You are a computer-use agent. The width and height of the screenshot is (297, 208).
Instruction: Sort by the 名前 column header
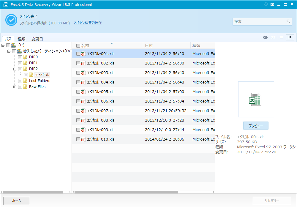point(107,45)
